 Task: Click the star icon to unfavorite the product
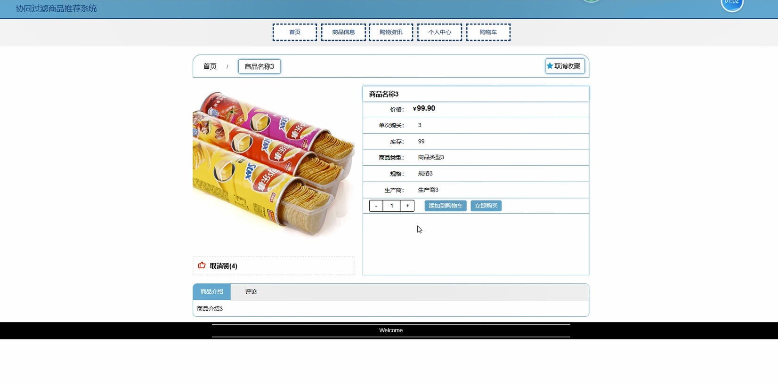click(x=550, y=66)
